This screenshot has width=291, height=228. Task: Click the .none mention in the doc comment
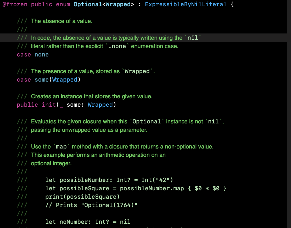(x=117, y=46)
